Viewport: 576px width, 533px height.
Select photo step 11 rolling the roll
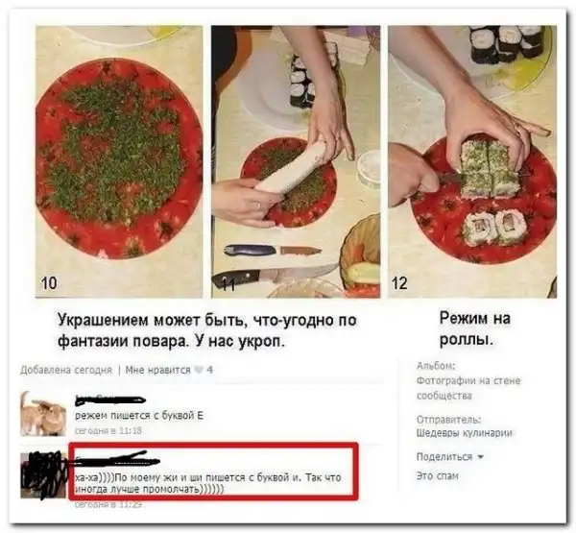296,161
